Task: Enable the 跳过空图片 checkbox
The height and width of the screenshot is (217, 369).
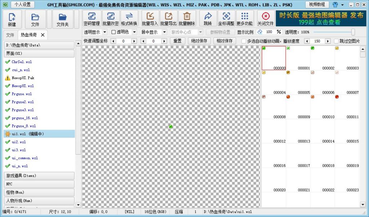Action: [x=337, y=41]
